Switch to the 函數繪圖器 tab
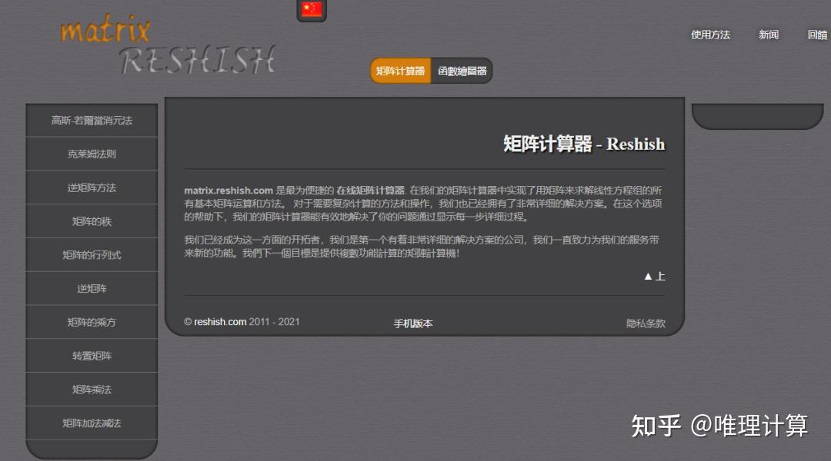The width and height of the screenshot is (831, 461). [x=462, y=70]
